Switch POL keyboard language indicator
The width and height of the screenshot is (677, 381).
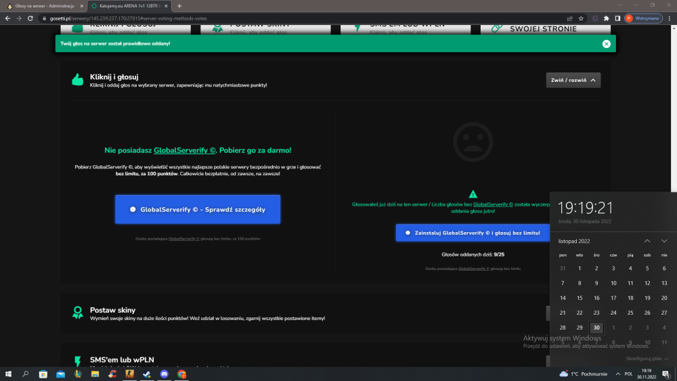[629, 374]
